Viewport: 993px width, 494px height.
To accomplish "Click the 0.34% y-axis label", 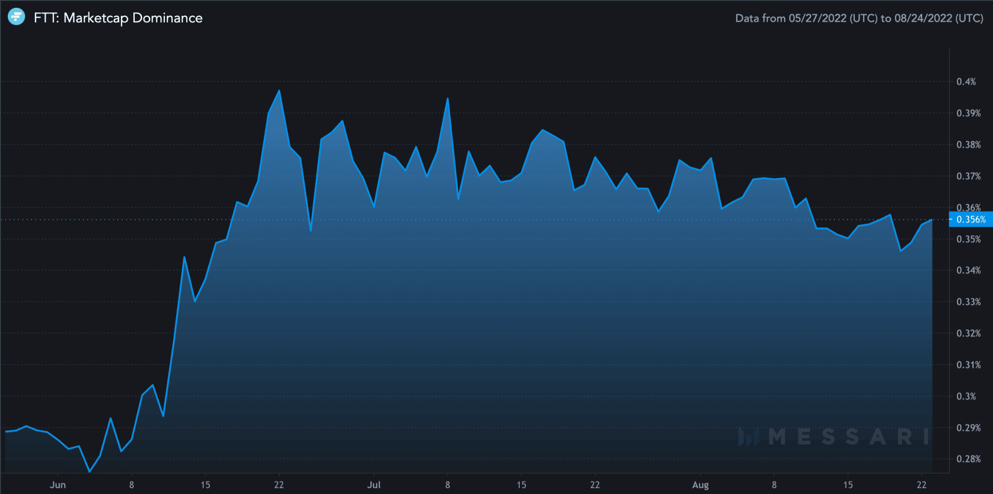I will coord(968,270).
